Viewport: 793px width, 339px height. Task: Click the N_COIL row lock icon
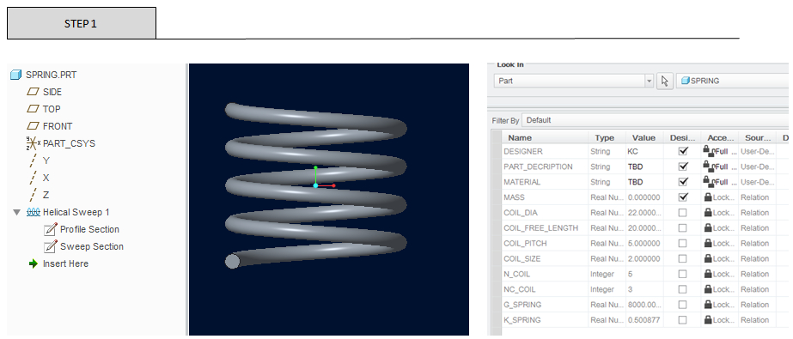(x=708, y=274)
